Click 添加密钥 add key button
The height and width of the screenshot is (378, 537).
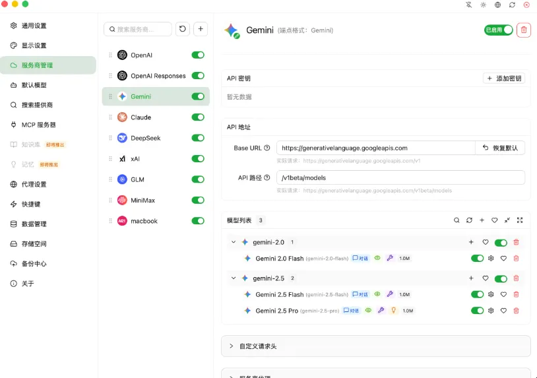point(504,79)
